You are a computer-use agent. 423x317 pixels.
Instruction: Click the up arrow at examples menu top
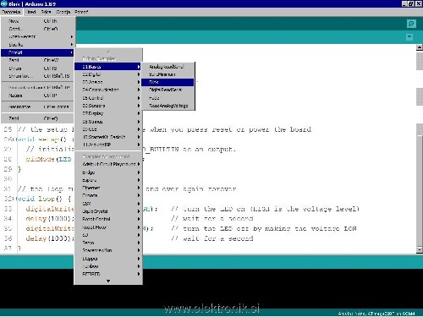click(108, 52)
